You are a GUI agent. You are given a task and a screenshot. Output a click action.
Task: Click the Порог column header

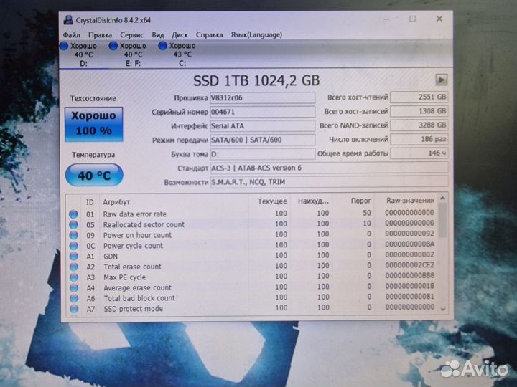pyautogui.click(x=360, y=201)
